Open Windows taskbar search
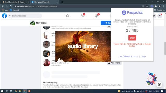Viewport: 166px width, 93px height. tap(7, 91)
